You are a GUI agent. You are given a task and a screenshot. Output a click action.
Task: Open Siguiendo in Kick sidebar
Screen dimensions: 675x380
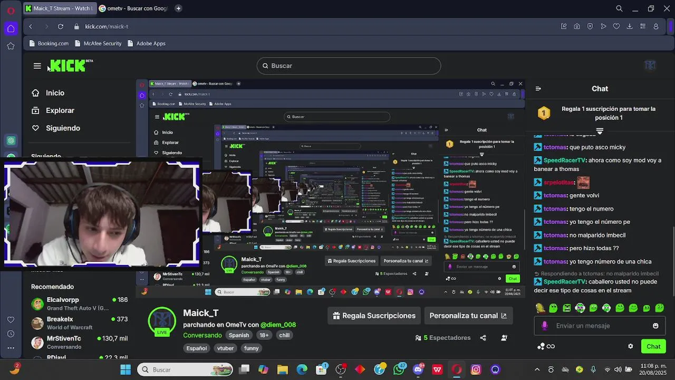pyautogui.click(x=63, y=128)
